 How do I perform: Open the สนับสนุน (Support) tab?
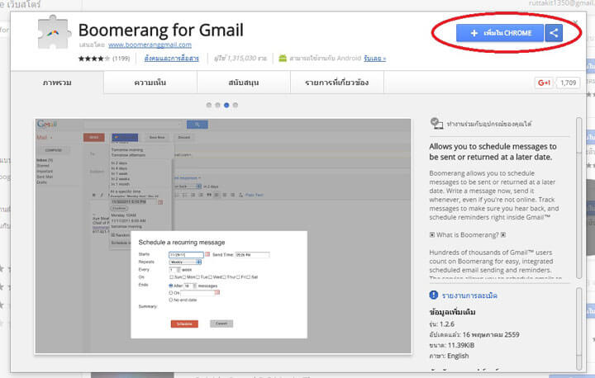[245, 83]
